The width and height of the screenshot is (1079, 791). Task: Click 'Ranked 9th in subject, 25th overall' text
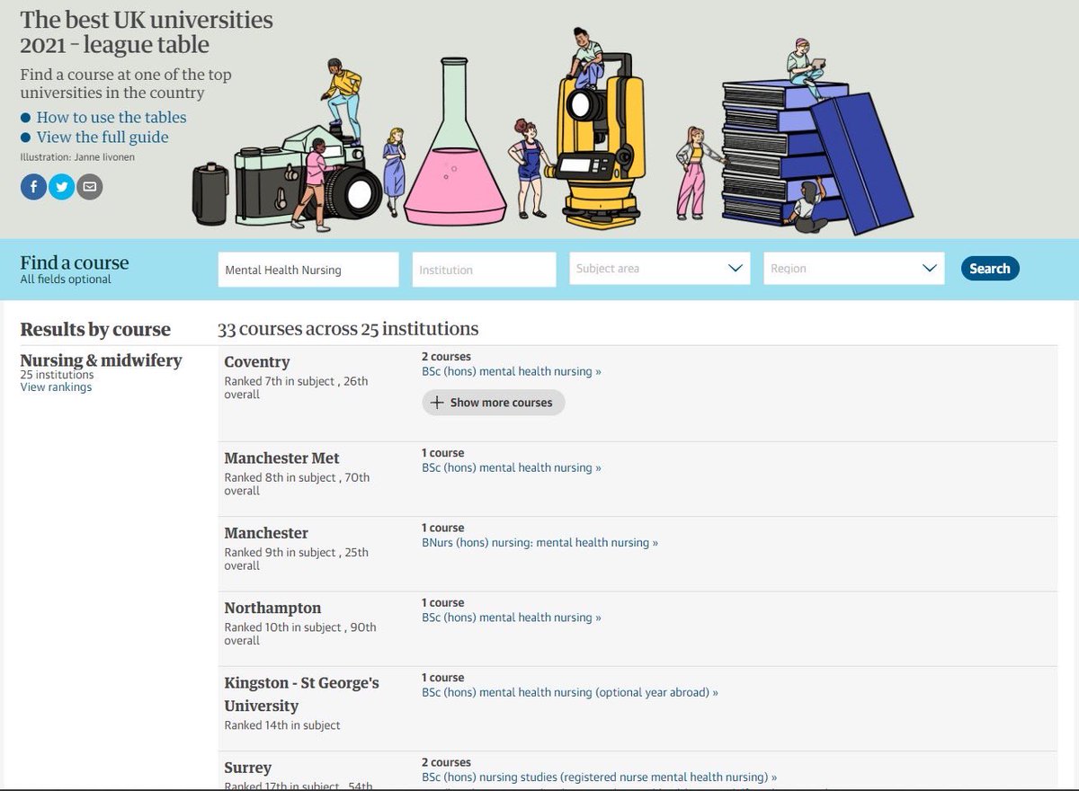point(296,559)
